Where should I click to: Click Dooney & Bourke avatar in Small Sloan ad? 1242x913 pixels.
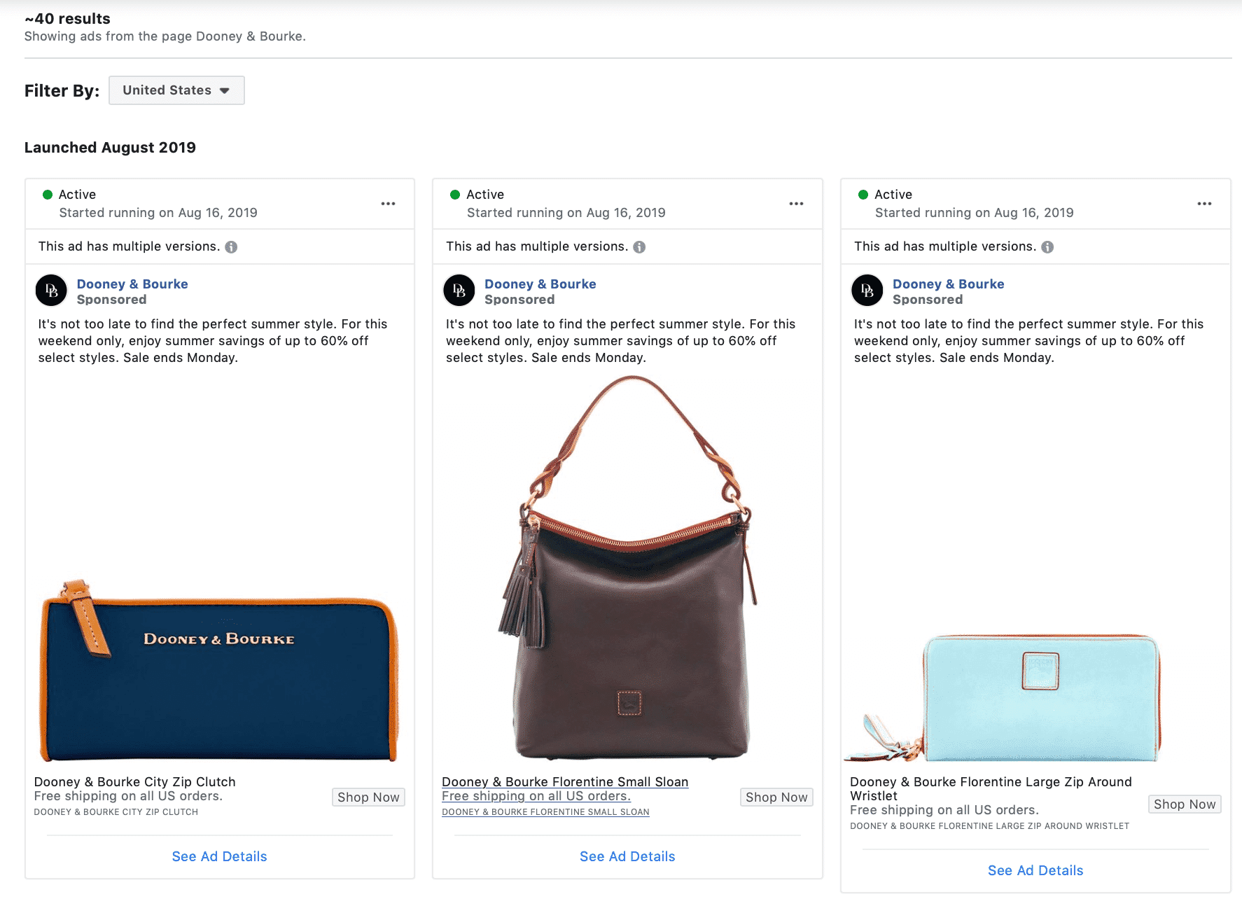coord(459,291)
